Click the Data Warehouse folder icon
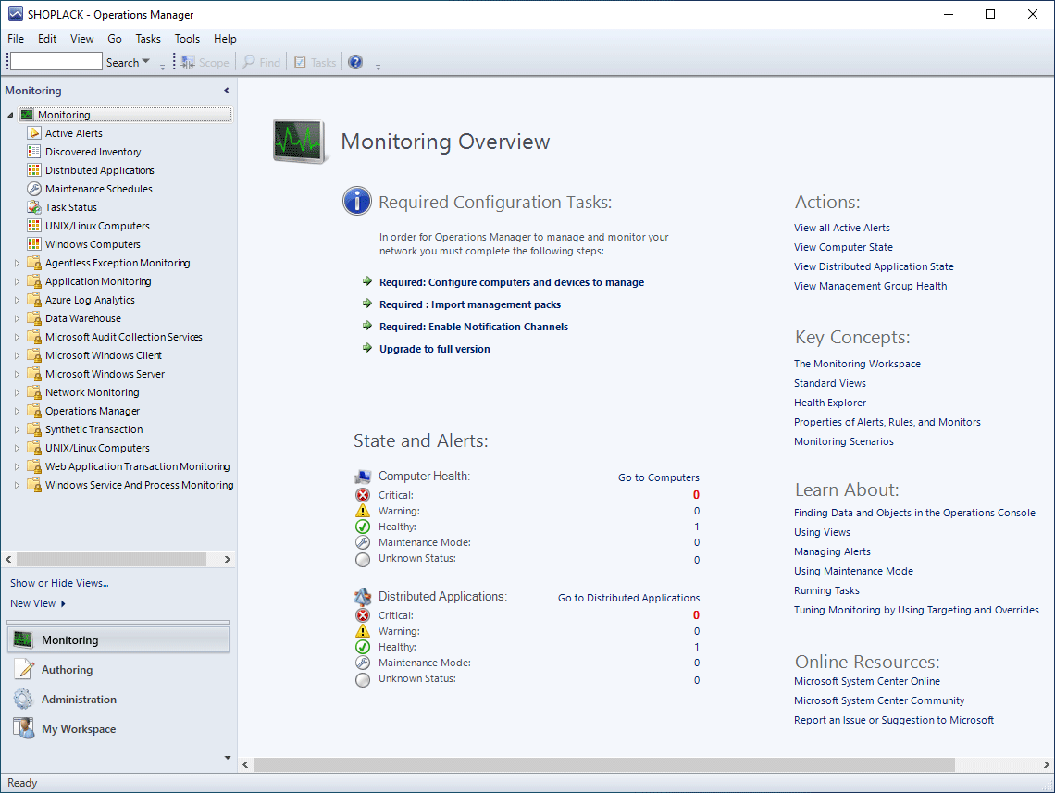Viewport: 1055px width, 793px height. point(33,318)
